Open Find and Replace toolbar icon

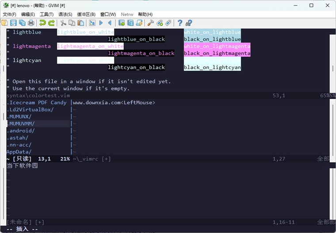(92, 23)
